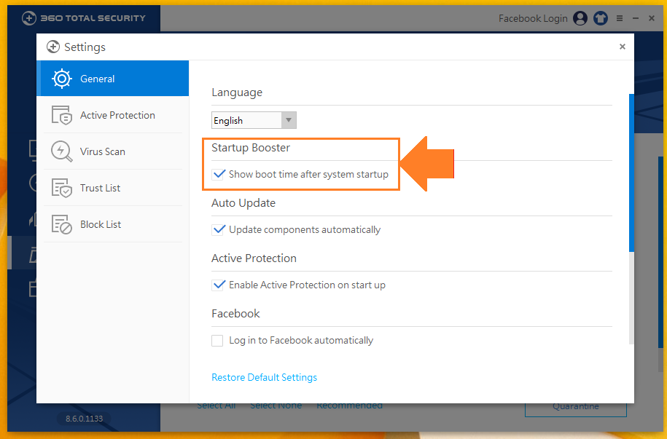The width and height of the screenshot is (667, 439).
Task: Click Select None link behind the dialog
Action: coord(276,406)
